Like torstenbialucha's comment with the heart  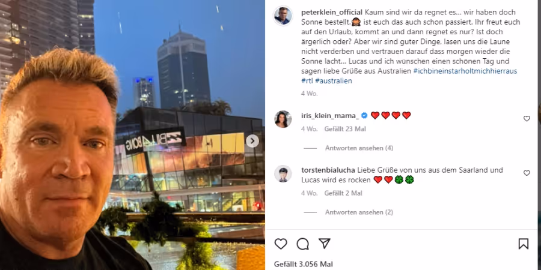[527, 173]
